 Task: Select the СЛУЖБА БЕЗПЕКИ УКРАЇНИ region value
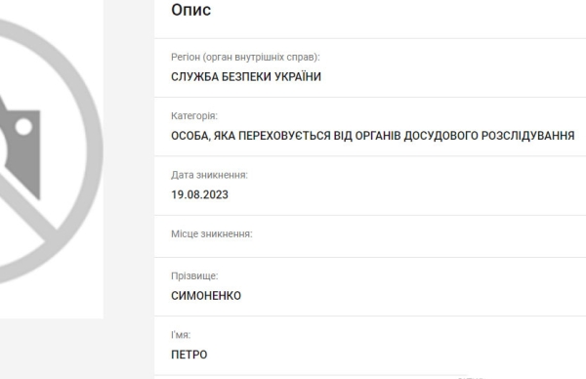(x=246, y=76)
